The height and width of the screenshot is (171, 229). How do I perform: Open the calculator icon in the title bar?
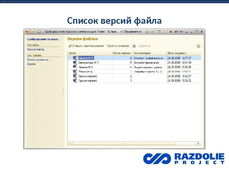coord(159,31)
